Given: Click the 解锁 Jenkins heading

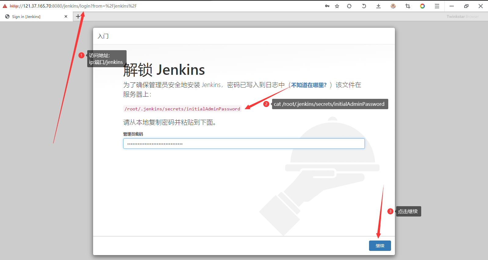Looking at the screenshot, I should (164, 70).
